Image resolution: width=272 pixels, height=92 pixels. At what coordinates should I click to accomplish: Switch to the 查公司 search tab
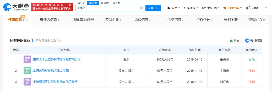81,3
